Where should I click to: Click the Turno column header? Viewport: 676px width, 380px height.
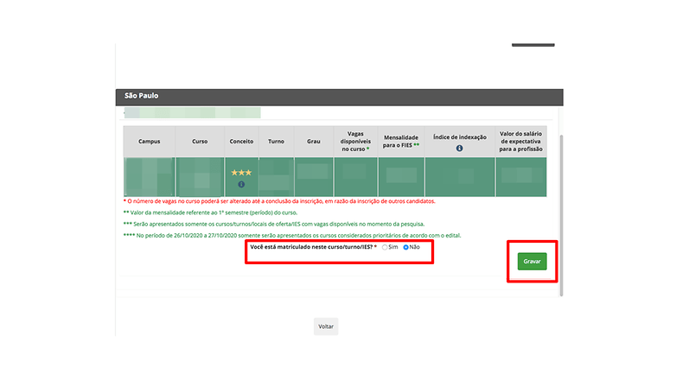(277, 142)
